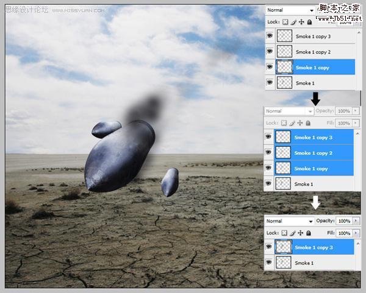Click lock image pixels brush icon, middle panel

coord(293,123)
